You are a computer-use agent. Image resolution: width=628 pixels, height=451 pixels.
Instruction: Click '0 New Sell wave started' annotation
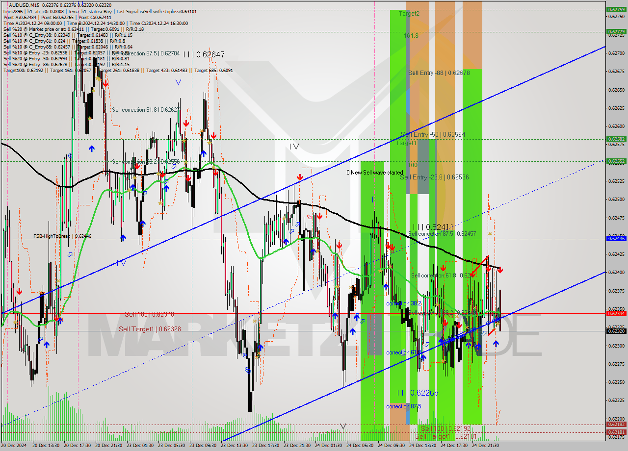tap(374, 173)
